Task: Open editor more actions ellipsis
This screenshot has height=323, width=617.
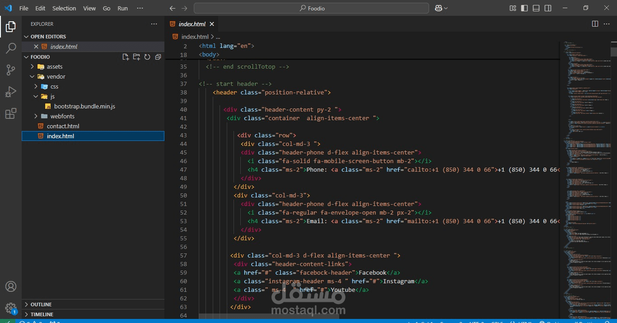Action: click(607, 24)
